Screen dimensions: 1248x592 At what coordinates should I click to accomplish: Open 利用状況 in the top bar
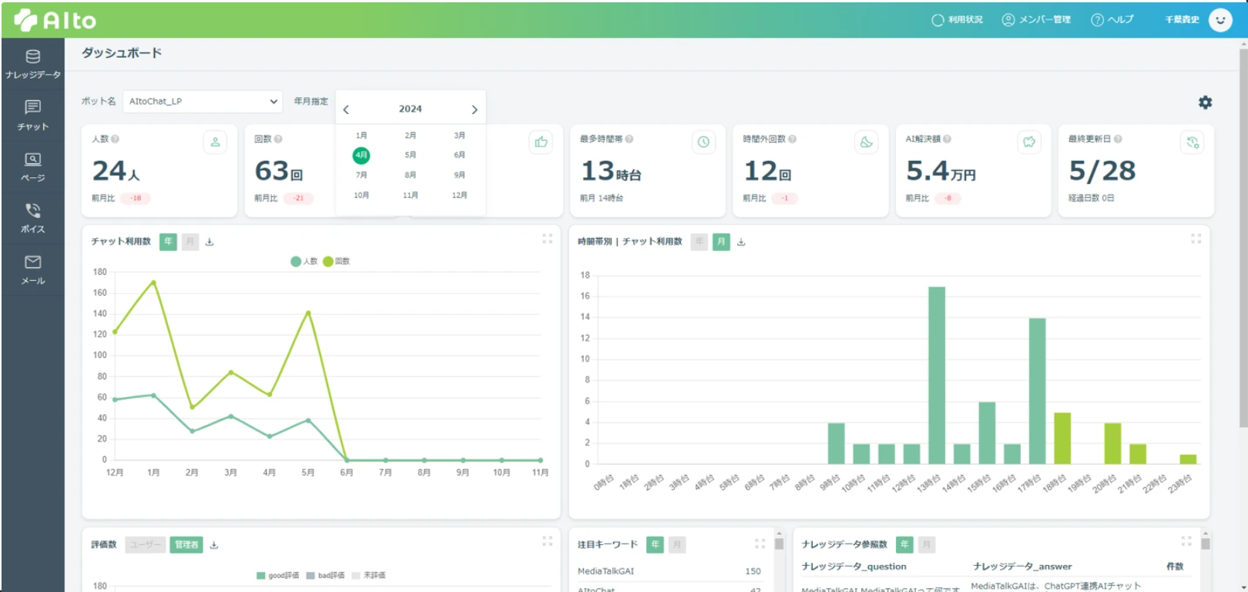(957, 20)
